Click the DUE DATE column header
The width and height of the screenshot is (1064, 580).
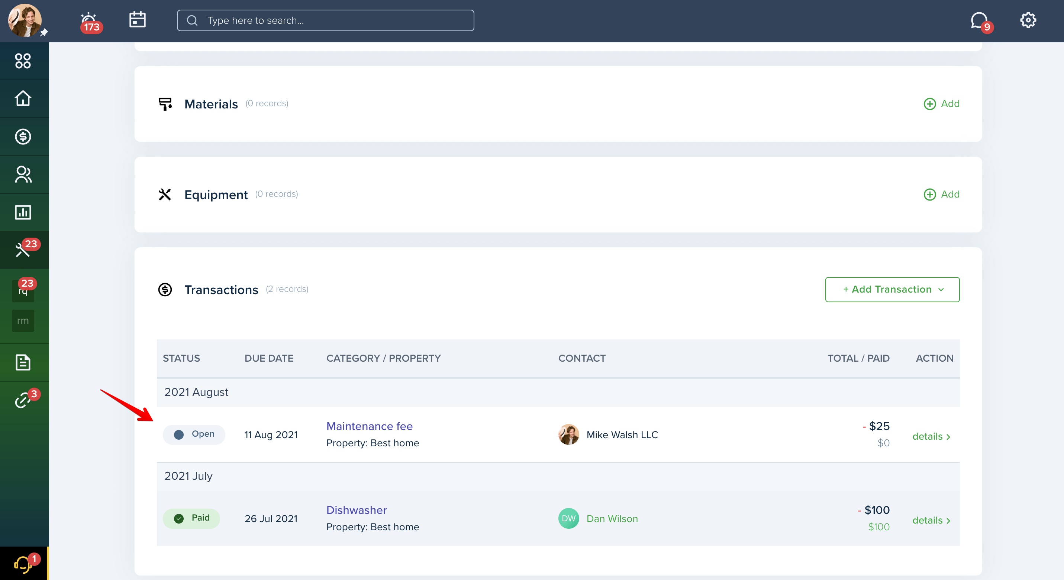tap(269, 358)
